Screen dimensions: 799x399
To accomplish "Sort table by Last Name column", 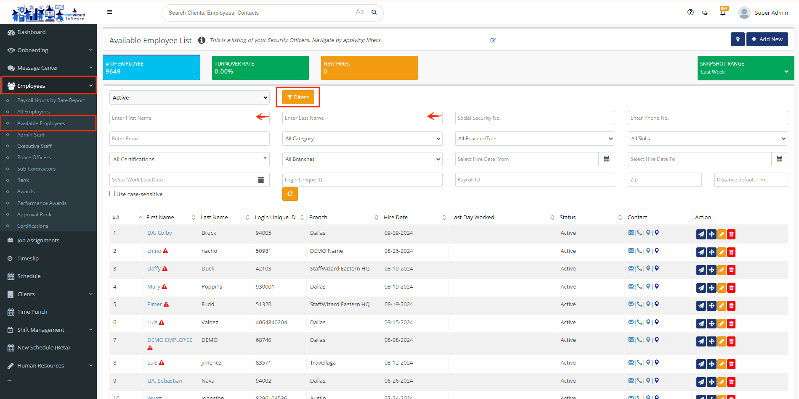I will [225, 217].
